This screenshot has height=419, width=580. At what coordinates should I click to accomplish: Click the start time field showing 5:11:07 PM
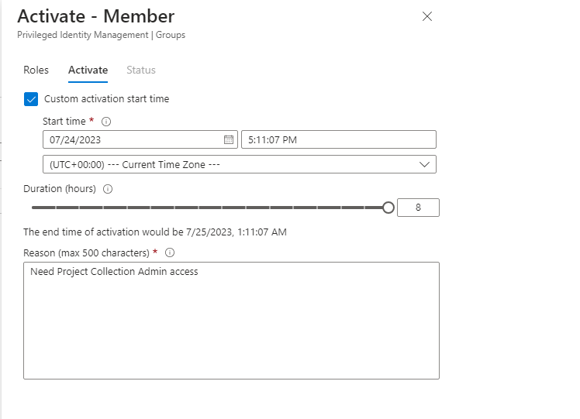click(338, 139)
